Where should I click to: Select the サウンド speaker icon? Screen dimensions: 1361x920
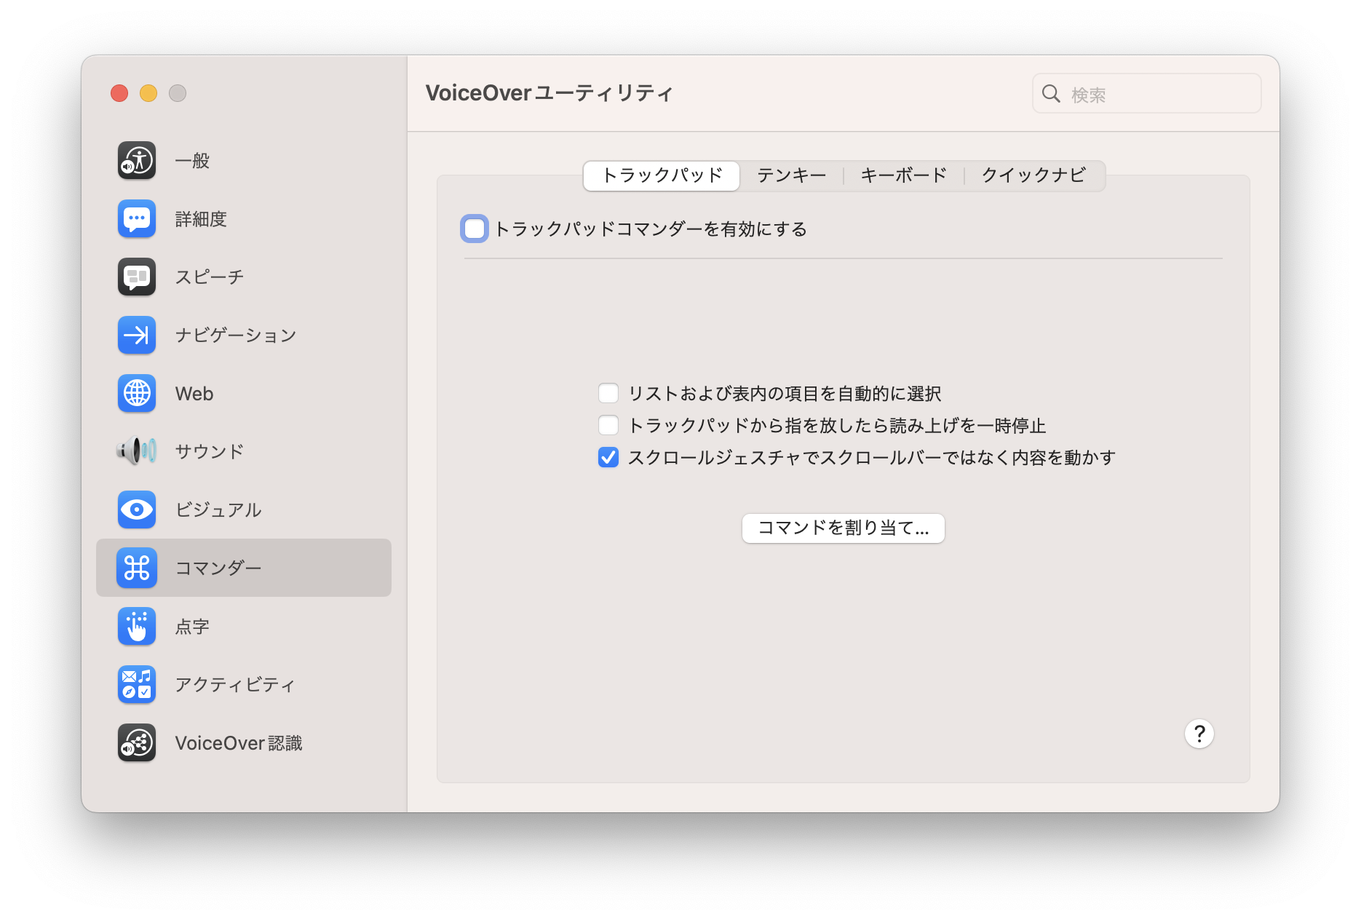(136, 451)
